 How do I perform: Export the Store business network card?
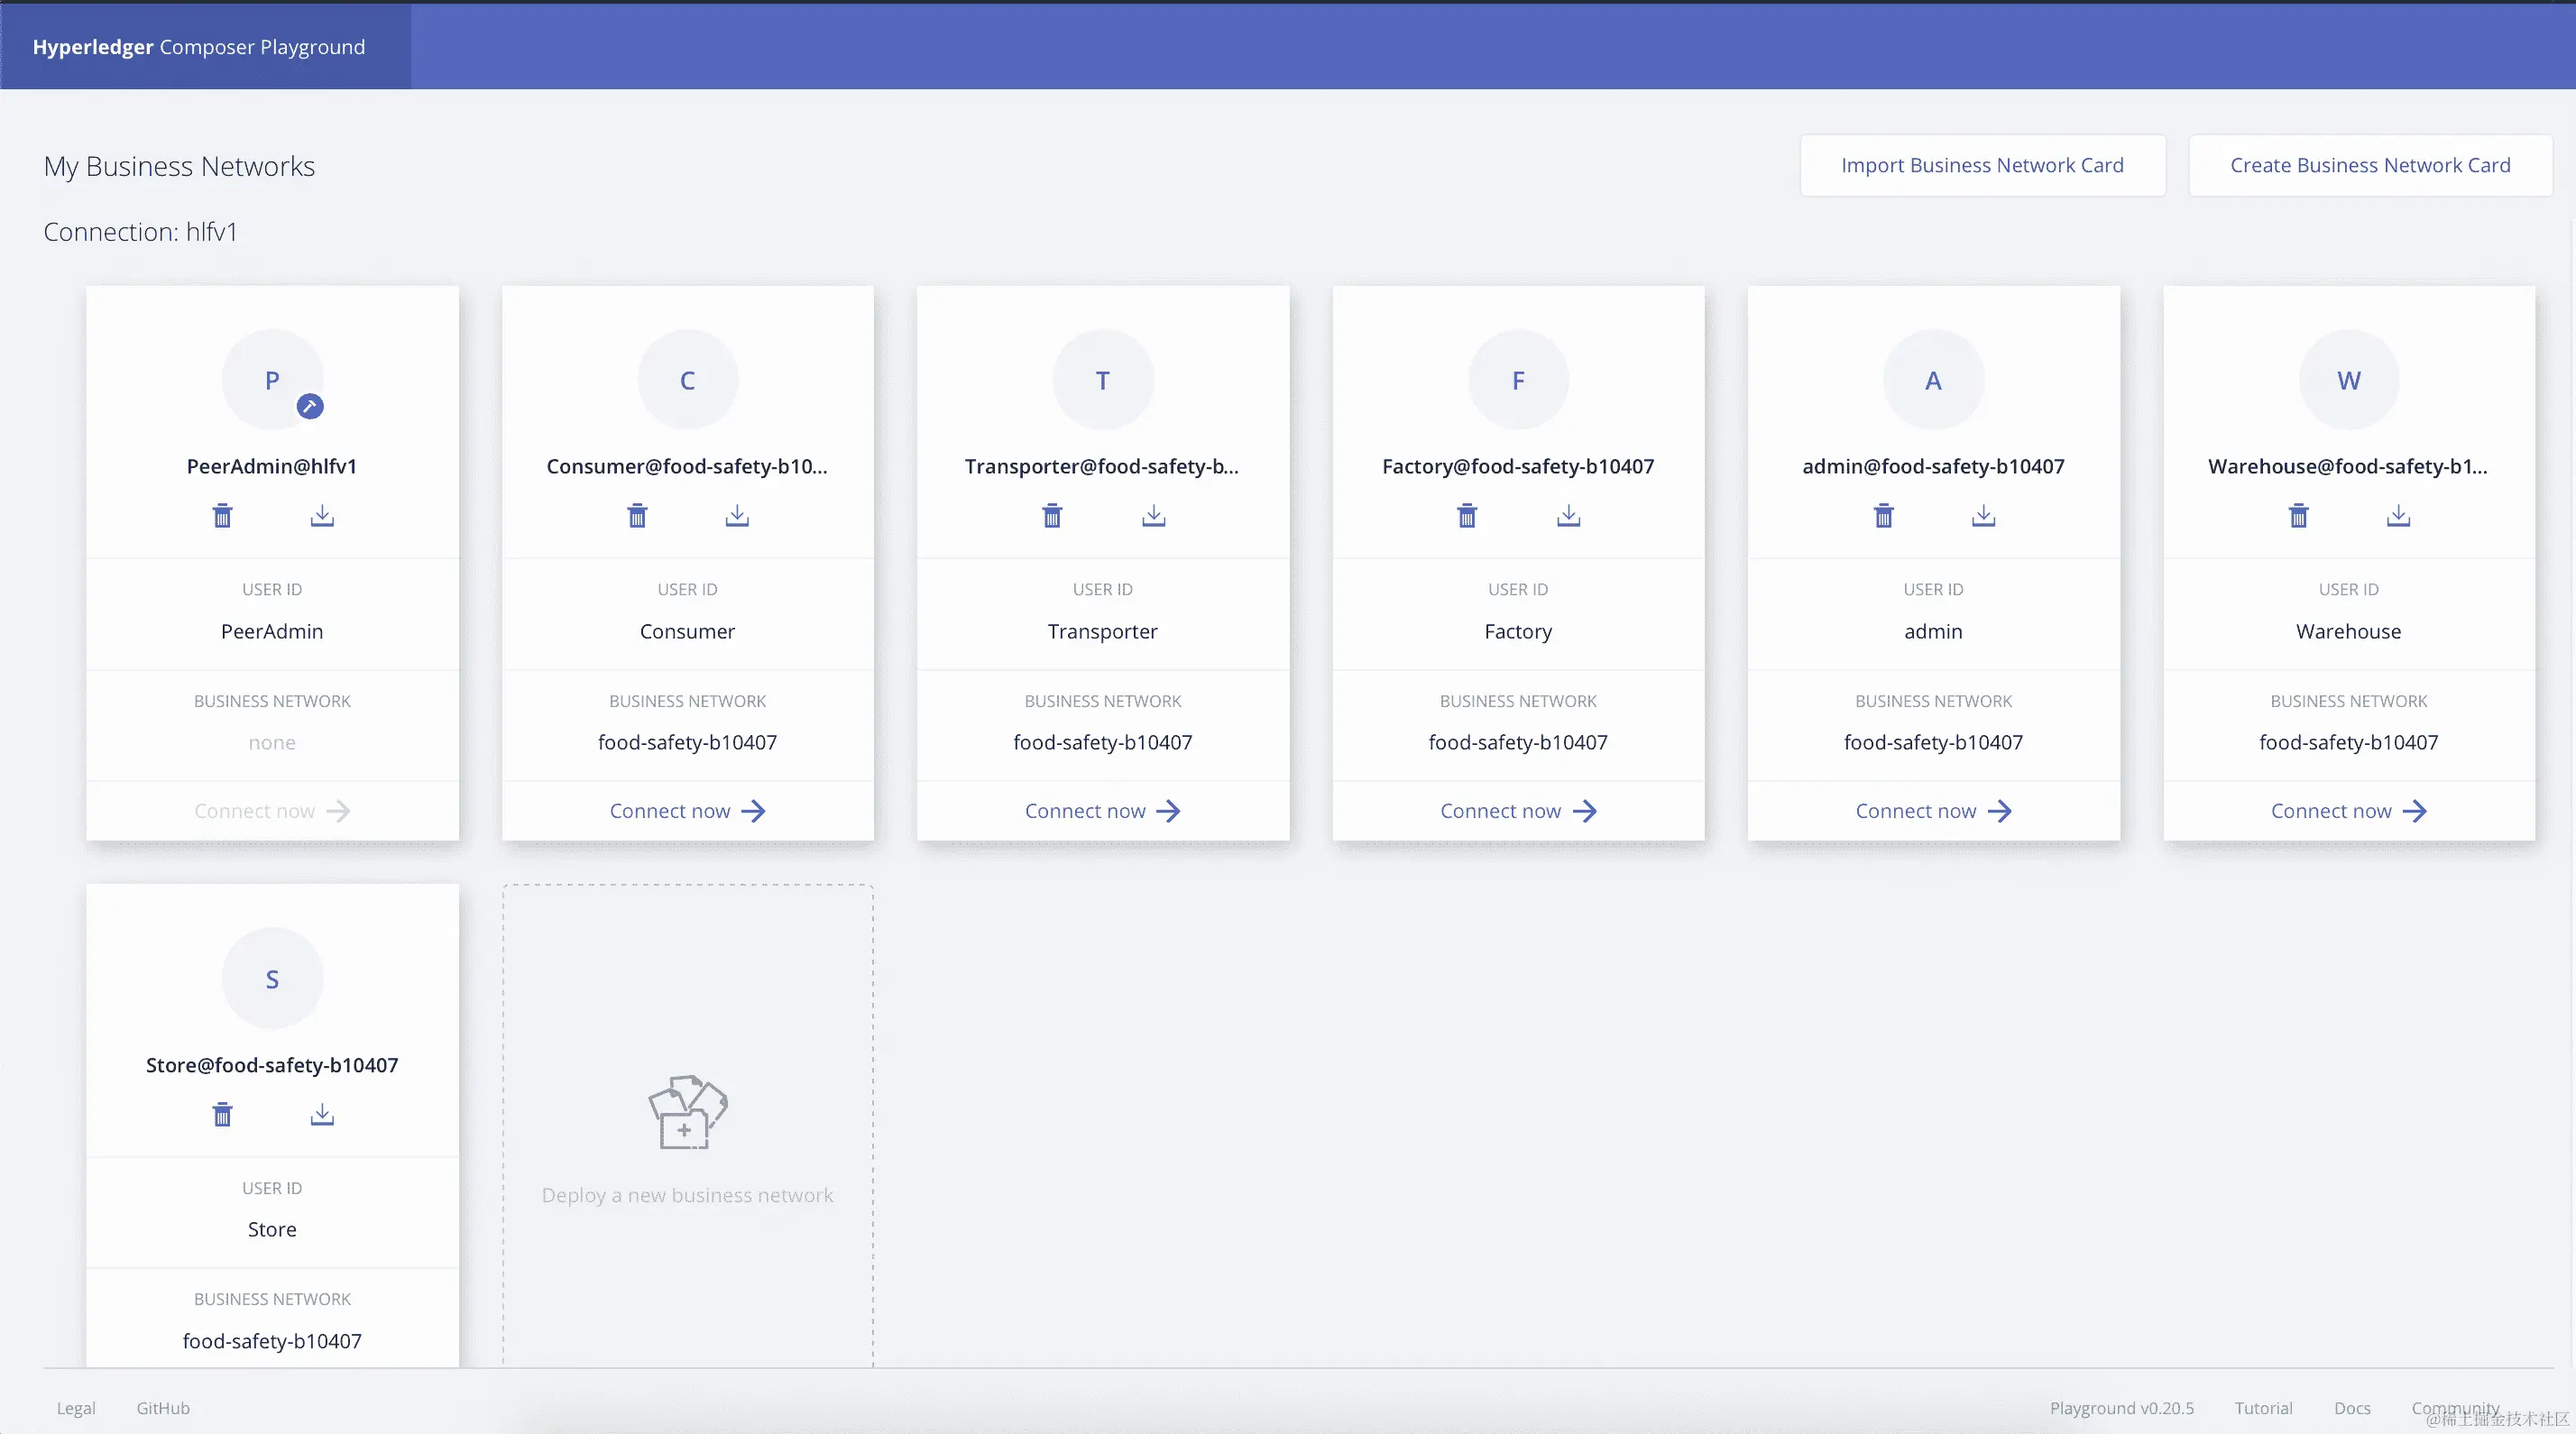tap(322, 1114)
